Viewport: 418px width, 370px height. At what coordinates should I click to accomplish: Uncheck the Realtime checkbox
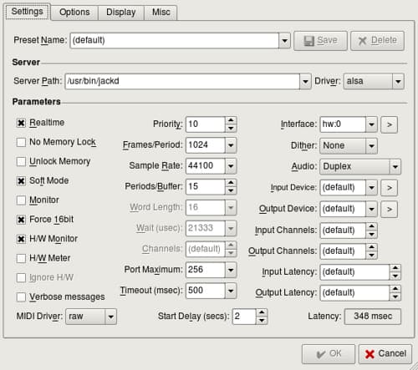[x=21, y=123]
